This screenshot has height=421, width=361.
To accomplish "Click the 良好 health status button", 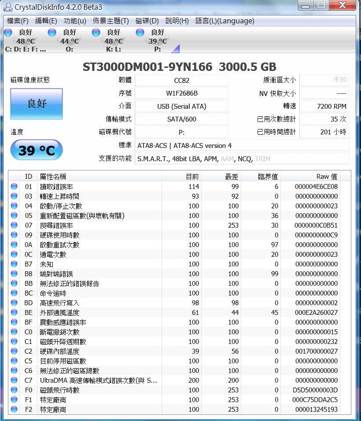I will 37,103.
